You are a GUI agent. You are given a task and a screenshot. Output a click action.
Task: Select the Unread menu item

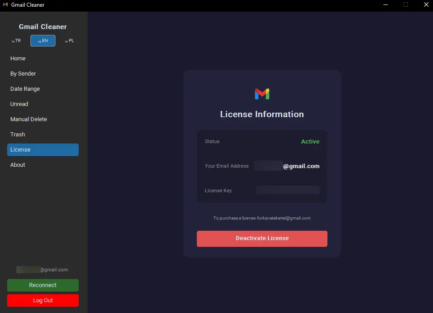(x=43, y=104)
